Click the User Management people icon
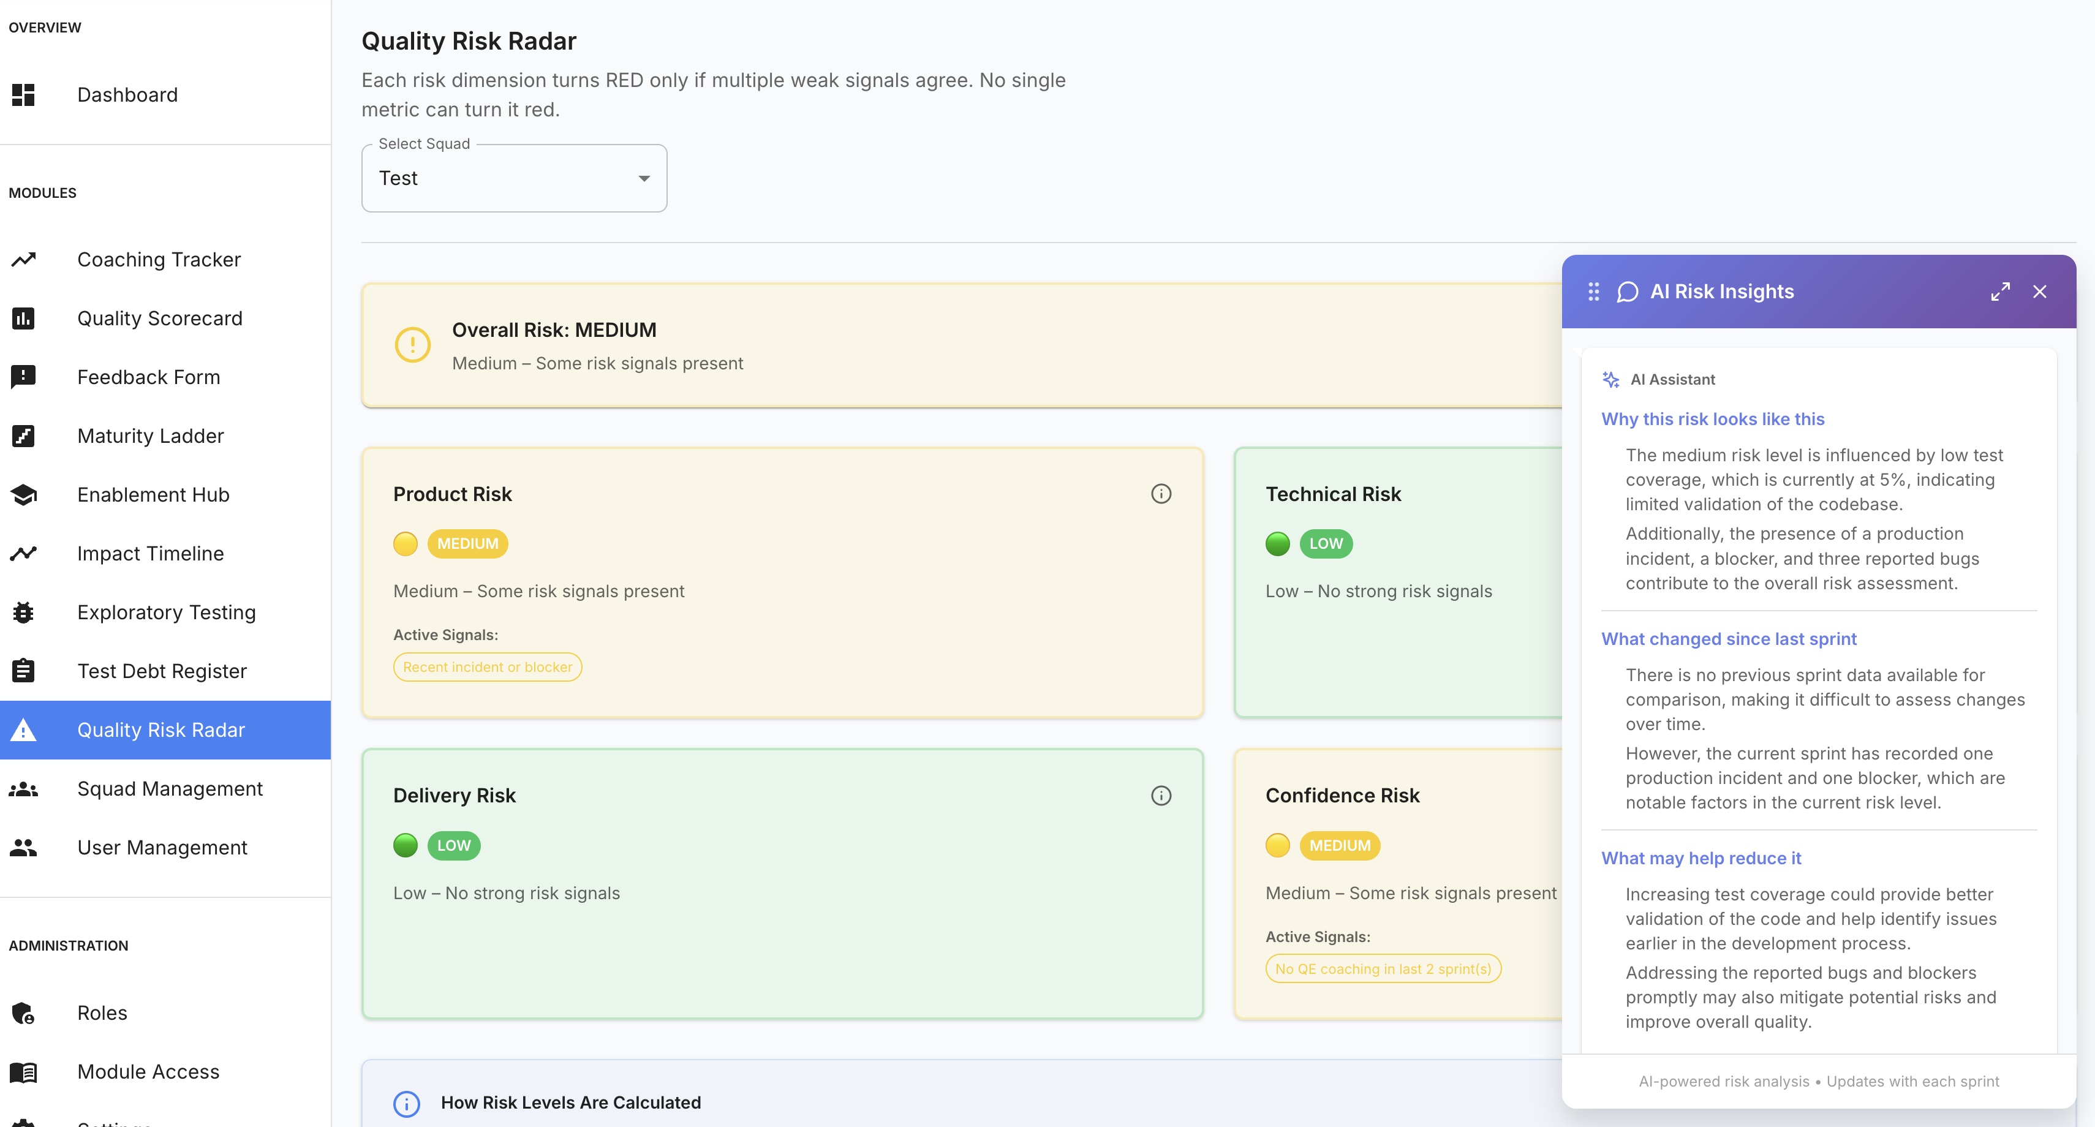The image size is (2095, 1127). point(24,847)
